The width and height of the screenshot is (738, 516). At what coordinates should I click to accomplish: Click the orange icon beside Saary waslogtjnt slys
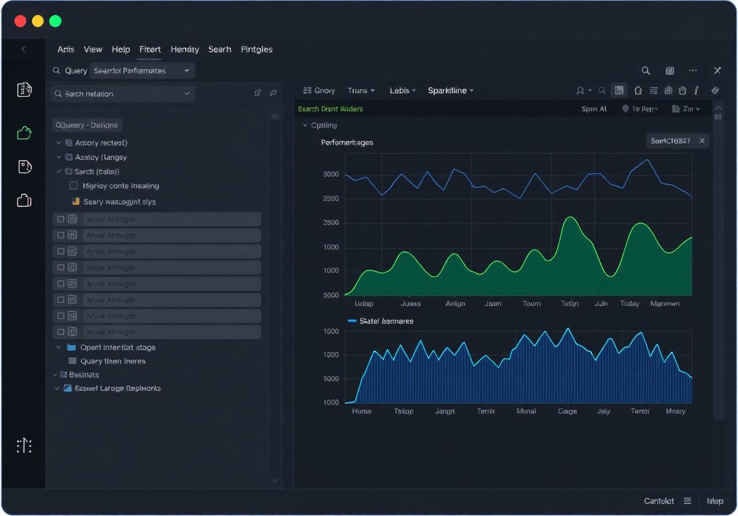pyautogui.click(x=75, y=202)
